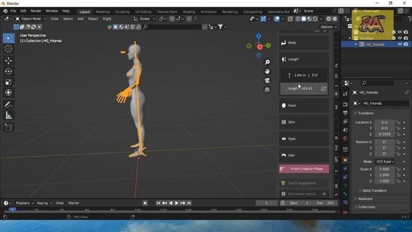Toggle show overlays
412x232 pixels.
point(277,19)
